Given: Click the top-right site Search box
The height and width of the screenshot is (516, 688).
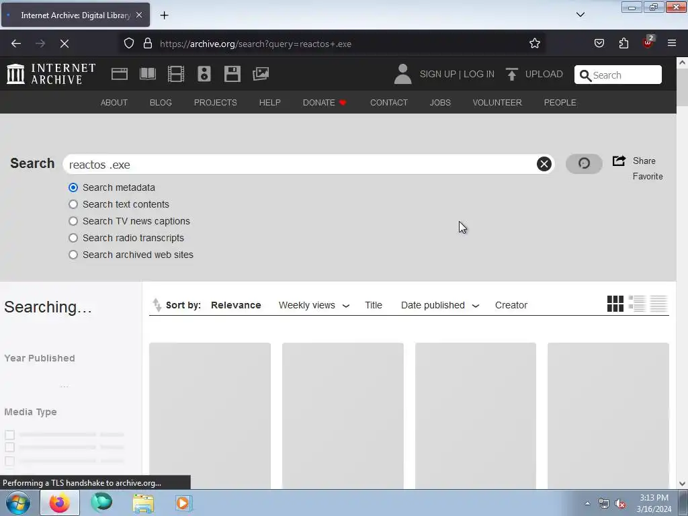Looking at the screenshot, I should click(618, 75).
